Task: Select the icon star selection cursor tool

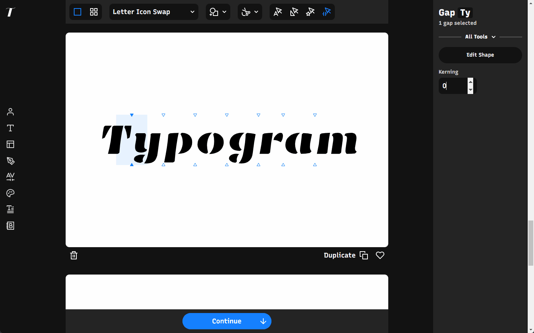Action: [x=310, y=12]
